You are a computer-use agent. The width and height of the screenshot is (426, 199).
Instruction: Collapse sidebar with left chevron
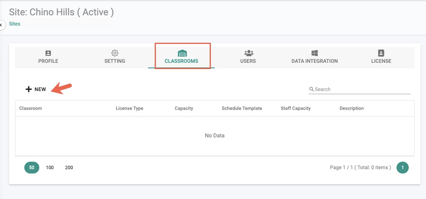(x=1, y=25)
